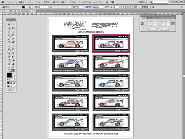The image size is (185, 139).
Task: Choose the Eyedropper tool
Action: pos(9,60)
